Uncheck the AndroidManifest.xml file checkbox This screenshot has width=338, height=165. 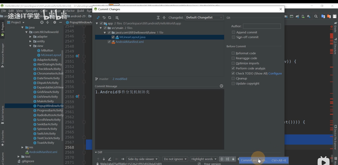point(109,42)
